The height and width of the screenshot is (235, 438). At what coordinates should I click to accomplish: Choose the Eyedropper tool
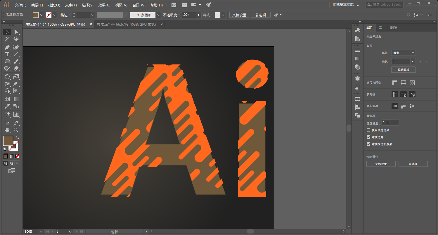click(x=7, y=106)
